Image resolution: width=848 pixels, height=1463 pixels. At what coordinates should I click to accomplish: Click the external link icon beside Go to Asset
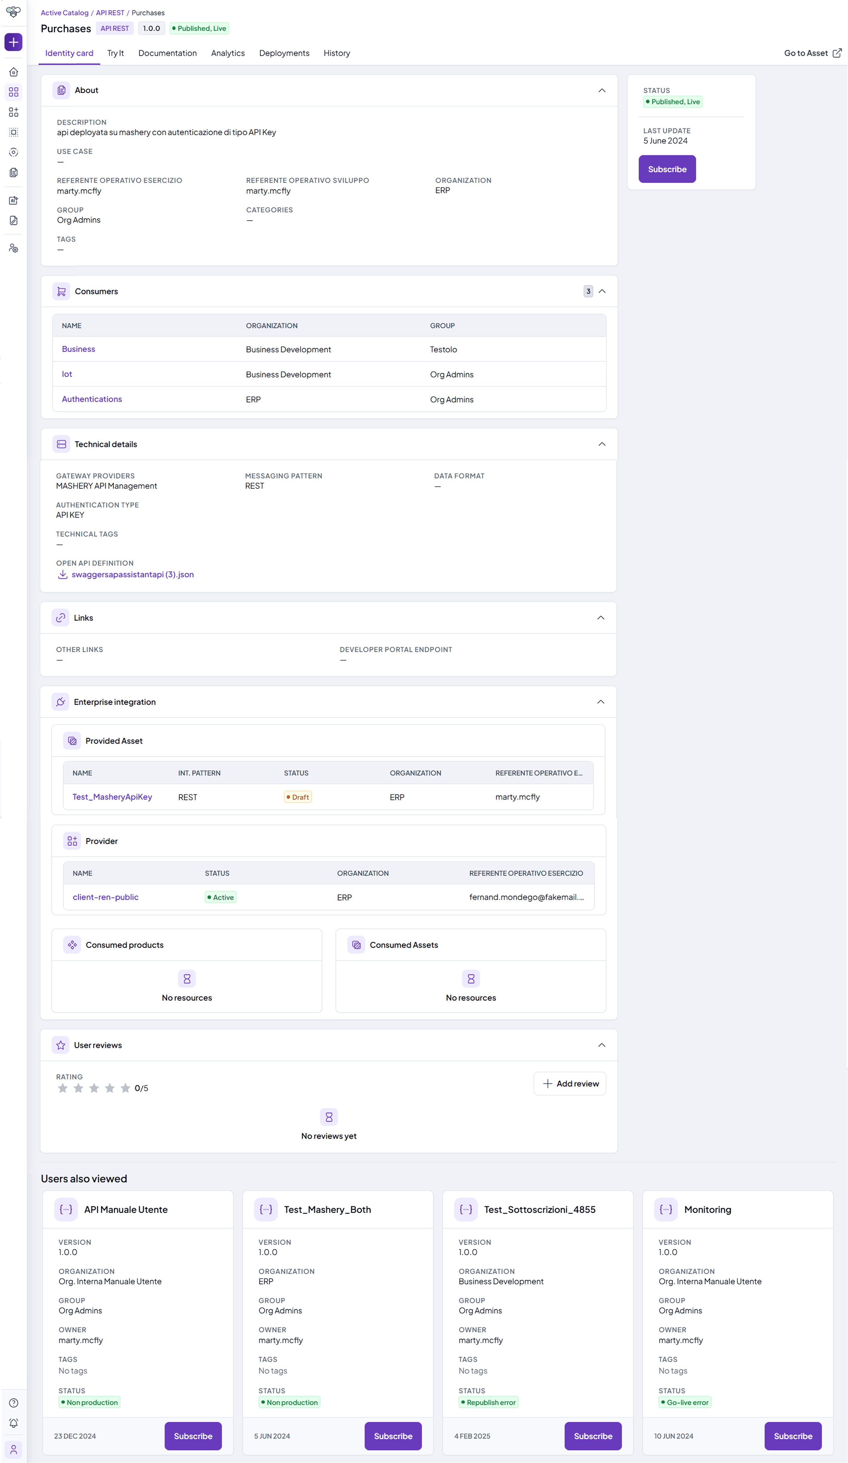[x=837, y=53]
